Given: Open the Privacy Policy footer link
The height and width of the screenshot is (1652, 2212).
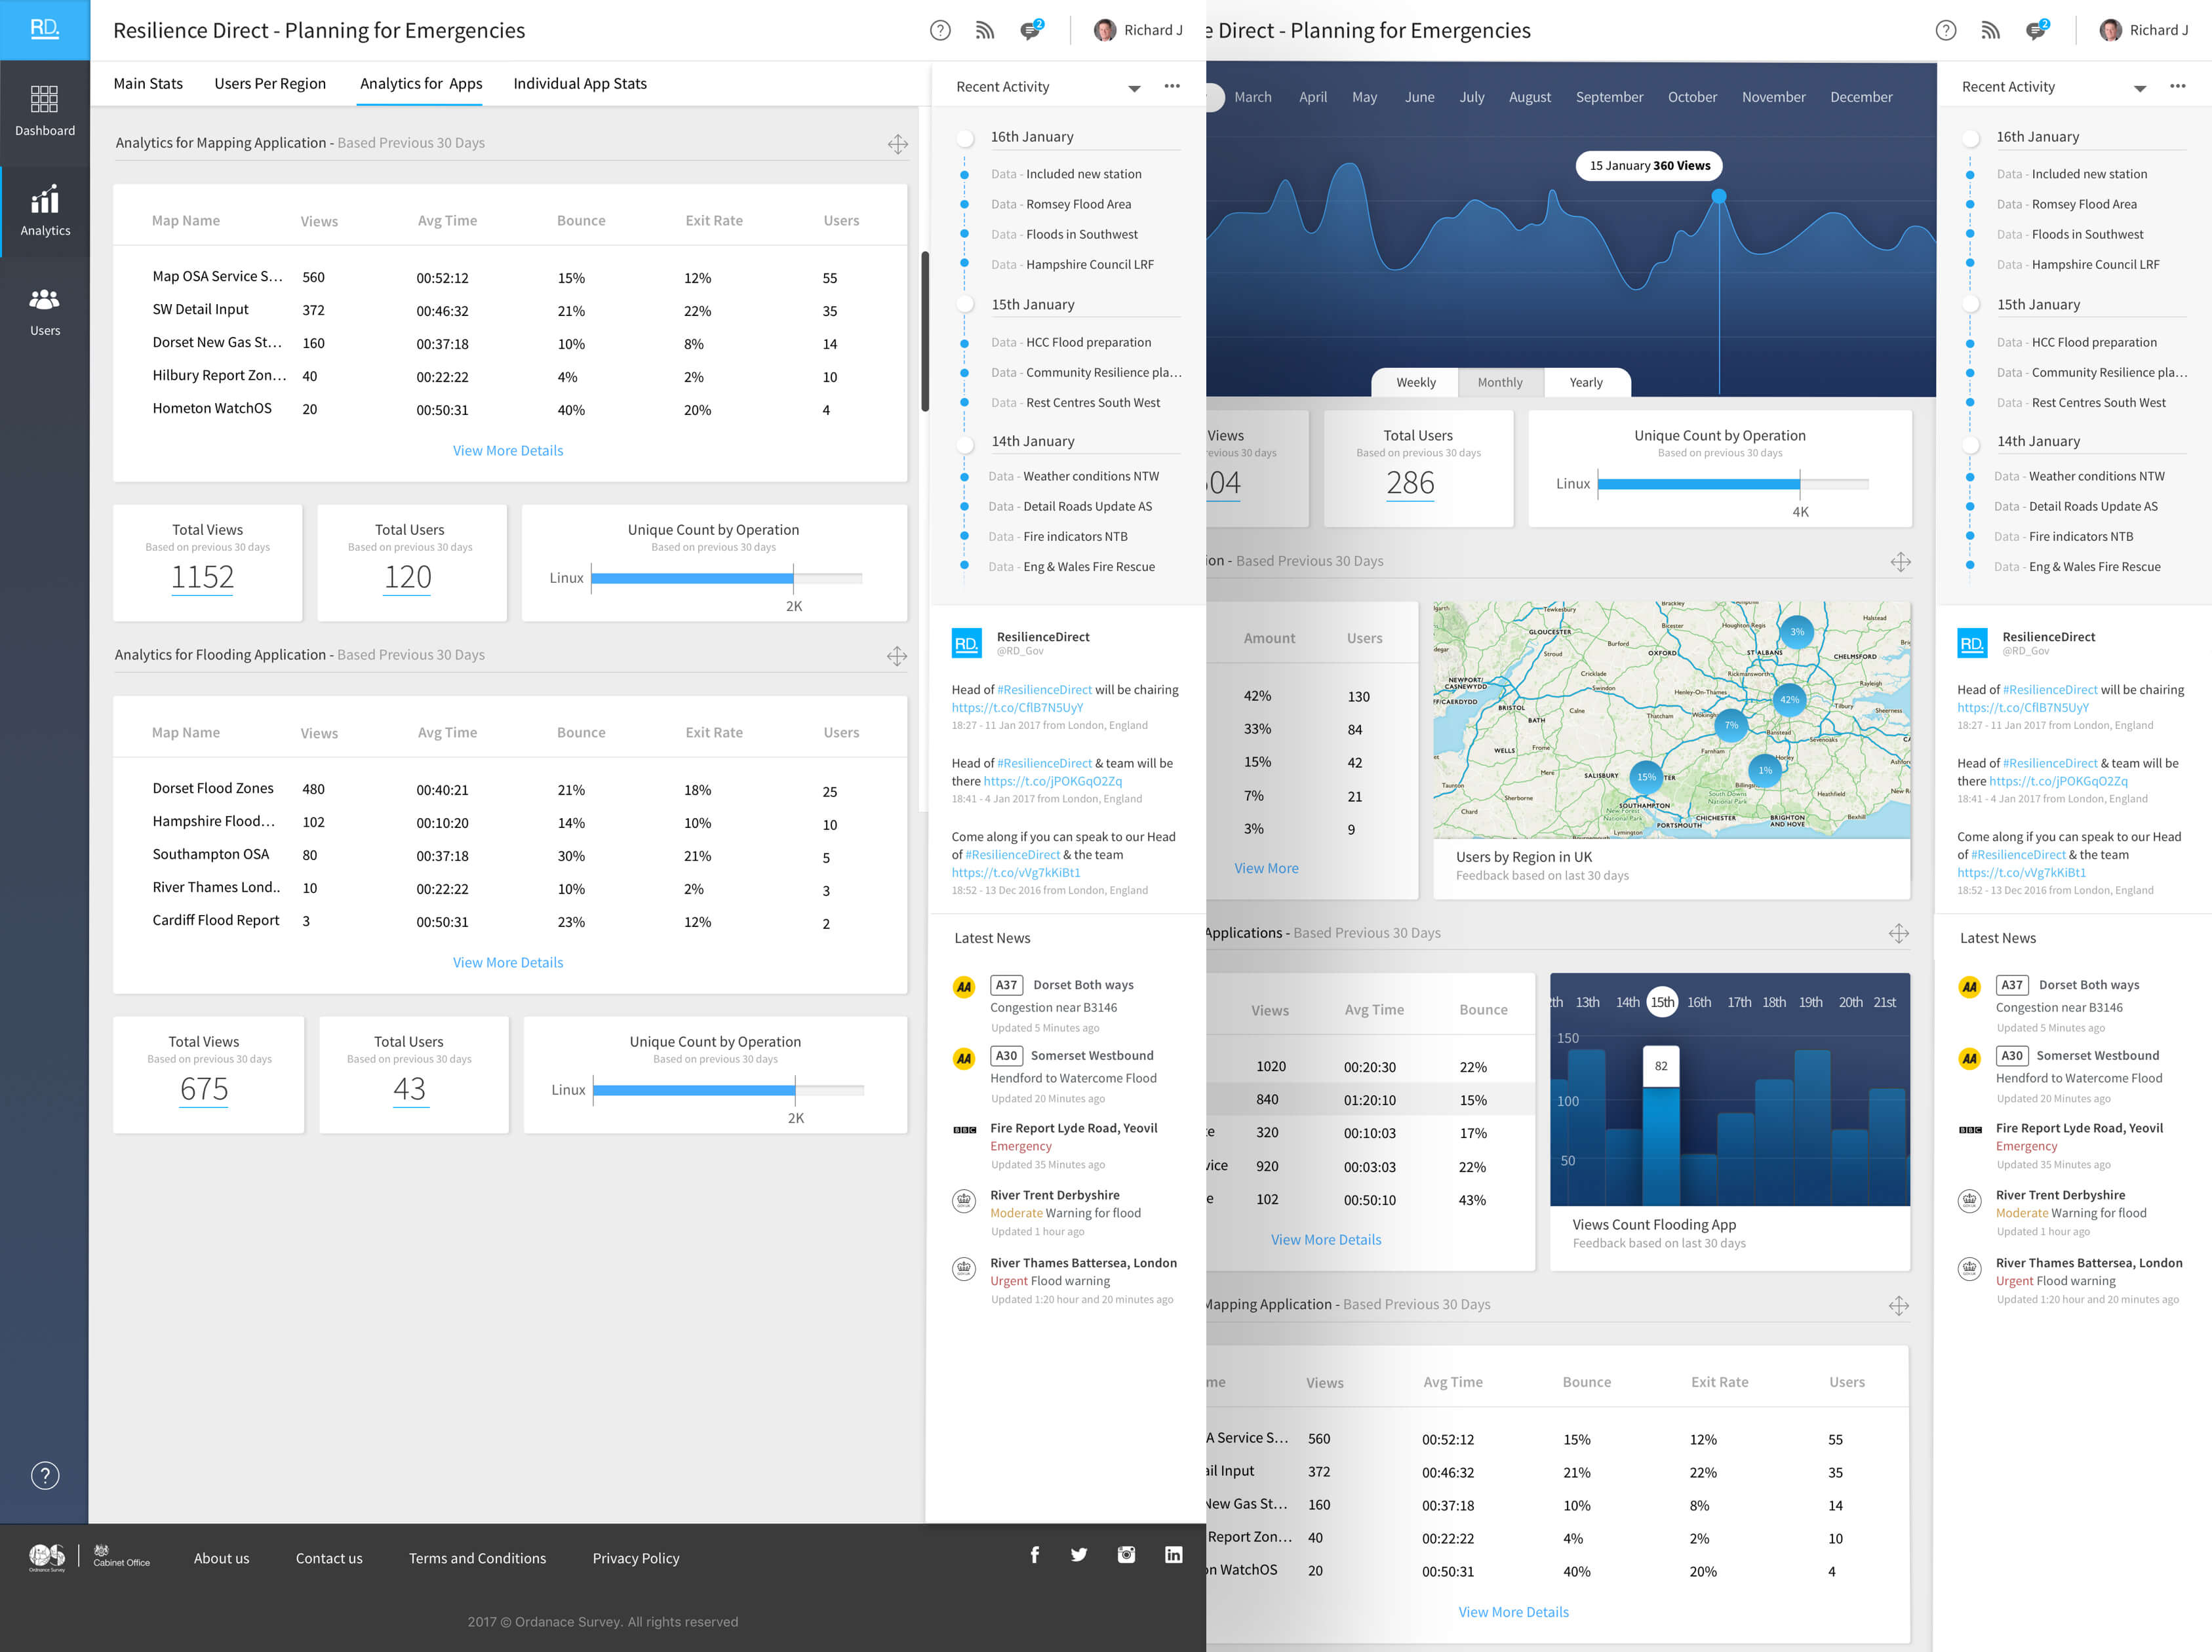Looking at the screenshot, I should click(x=635, y=1558).
